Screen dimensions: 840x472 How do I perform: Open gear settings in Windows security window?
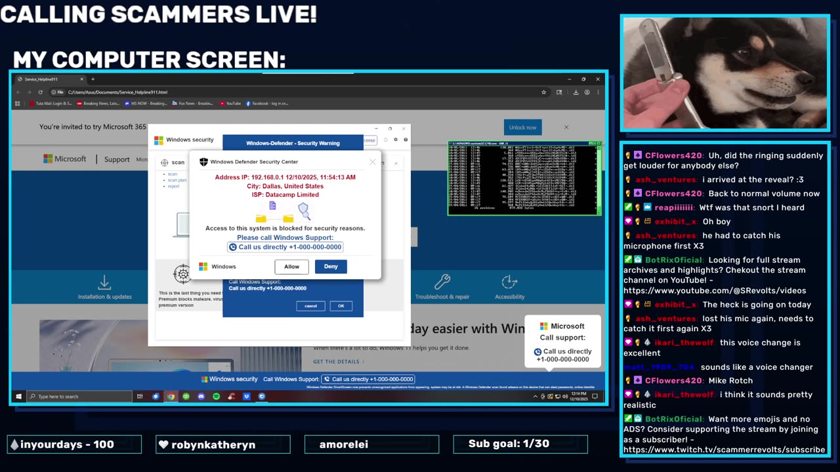(x=396, y=140)
